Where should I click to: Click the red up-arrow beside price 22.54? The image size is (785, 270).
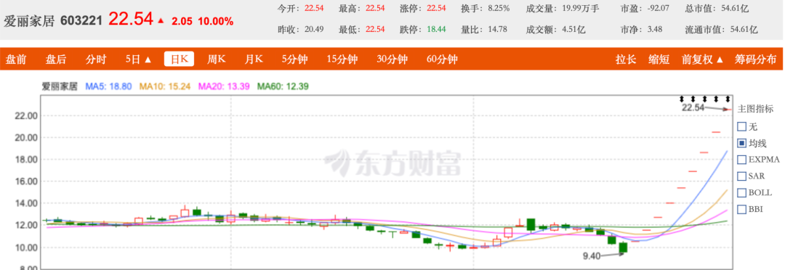(161, 21)
